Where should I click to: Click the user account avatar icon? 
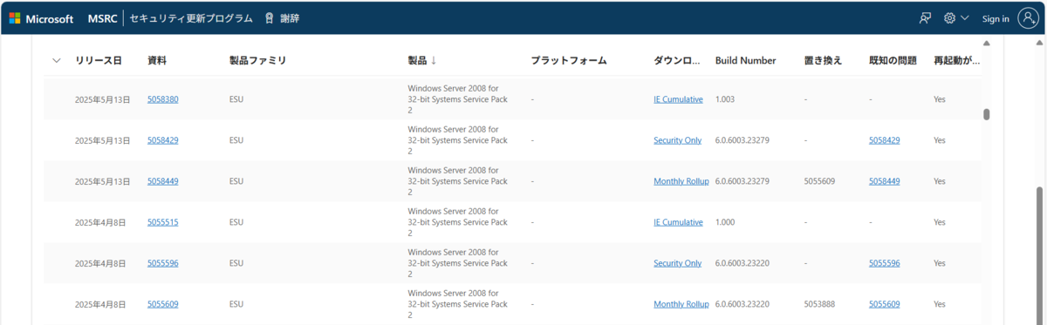click(1030, 18)
